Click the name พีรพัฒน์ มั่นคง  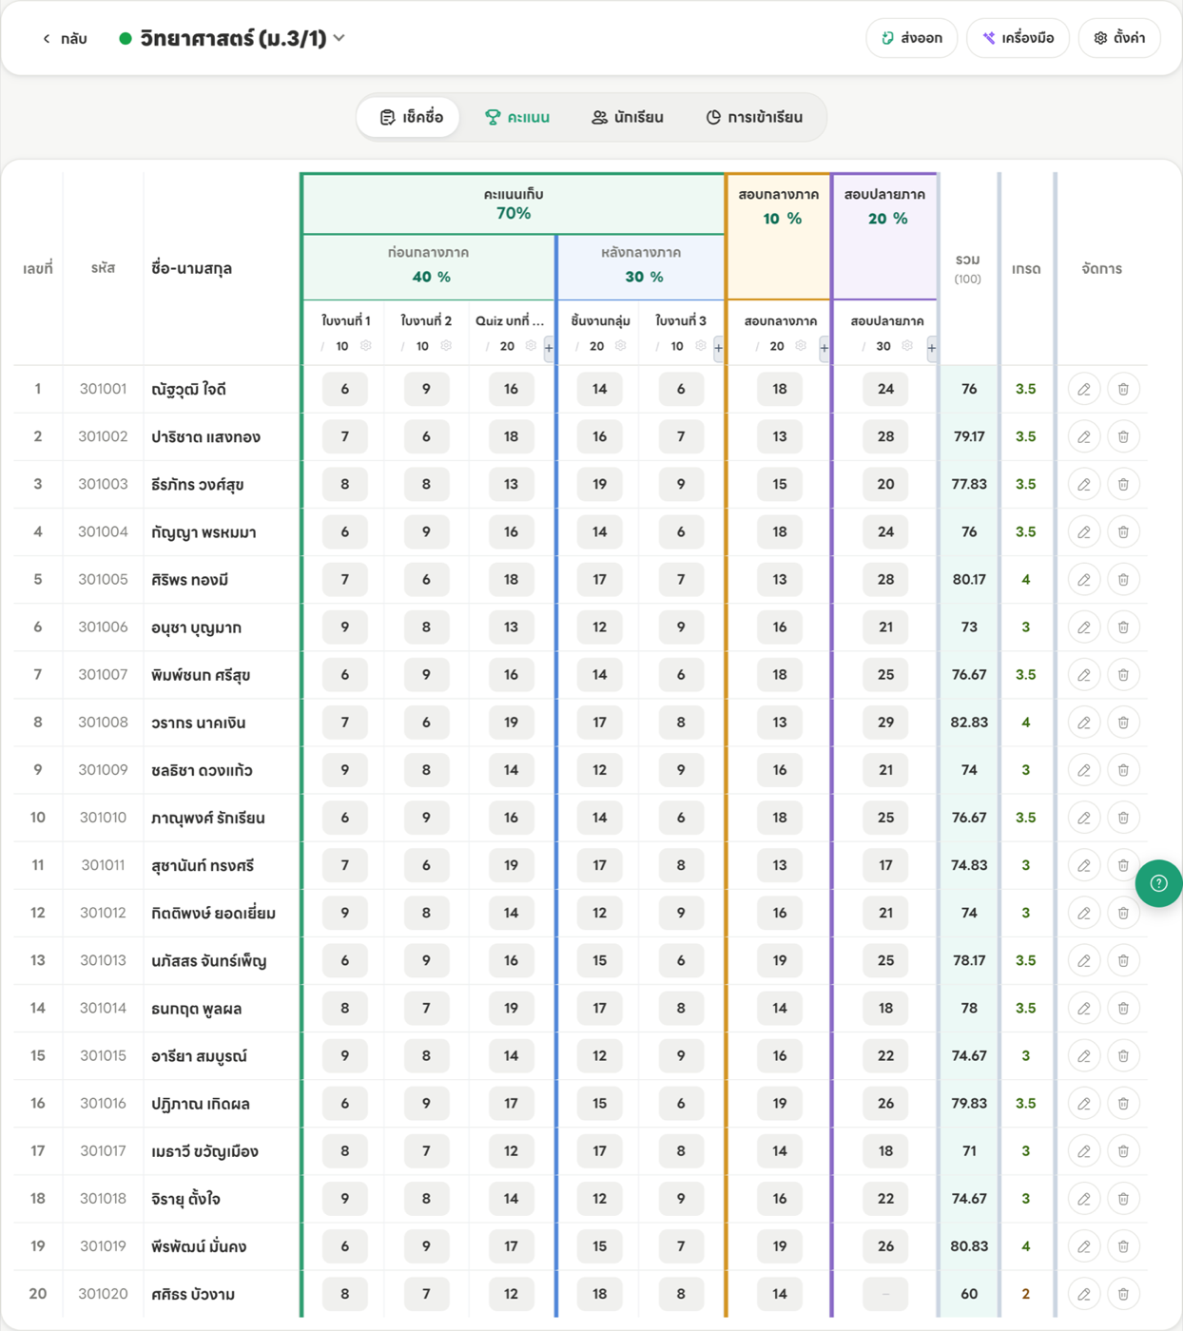click(199, 1246)
